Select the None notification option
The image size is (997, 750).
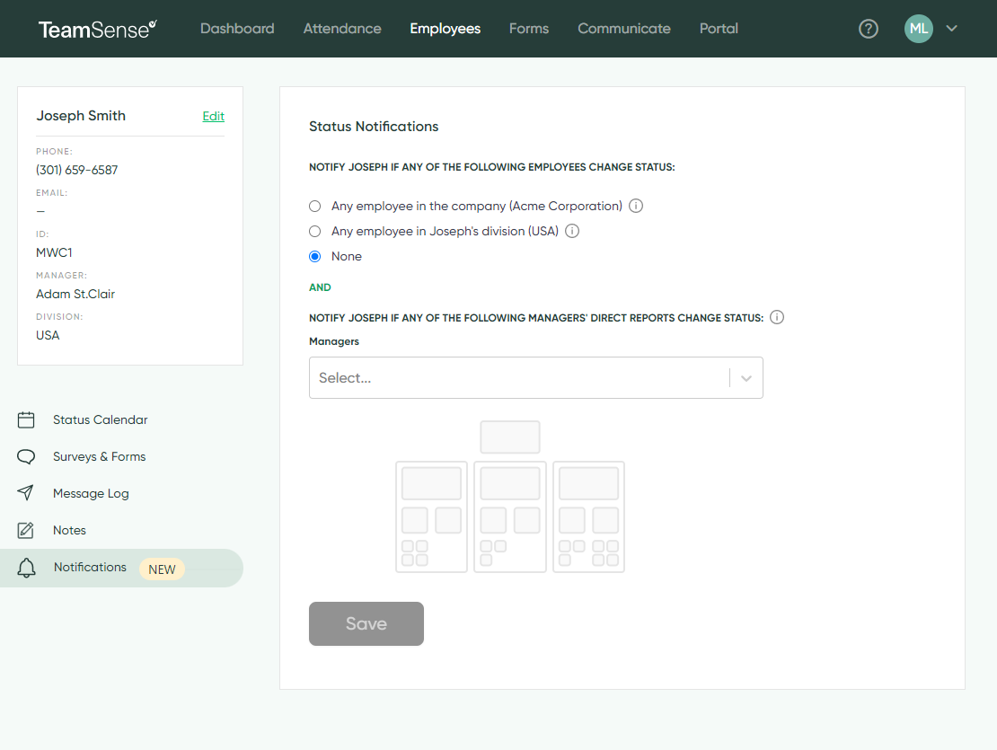[x=314, y=256]
